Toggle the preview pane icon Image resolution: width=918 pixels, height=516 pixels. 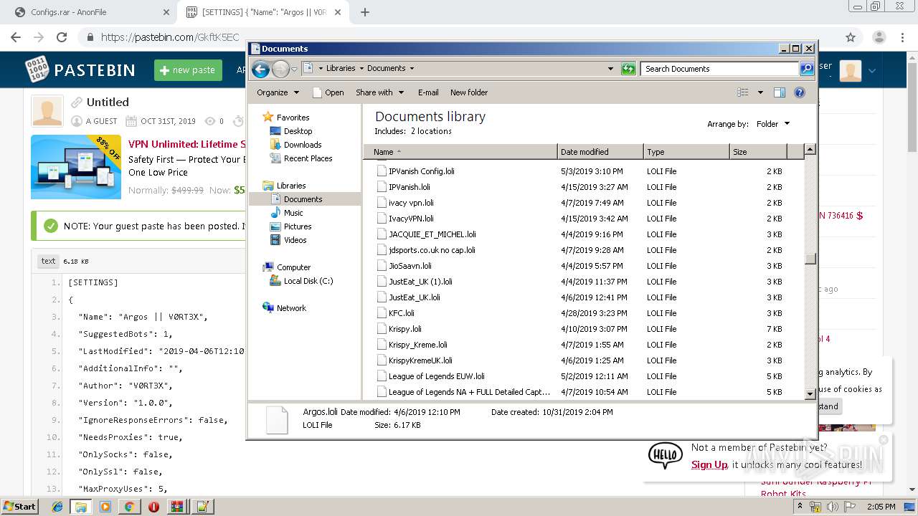click(780, 92)
